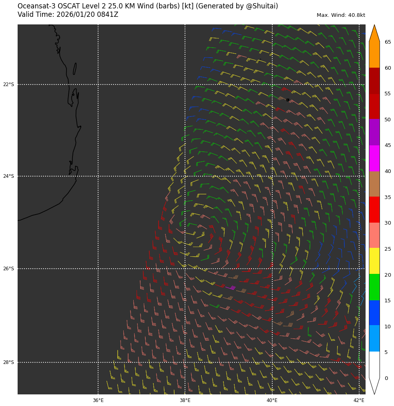Select the magenta 40-45 kt colorbar band
This screenshot has height=406, width=394.
pos(374,158)
